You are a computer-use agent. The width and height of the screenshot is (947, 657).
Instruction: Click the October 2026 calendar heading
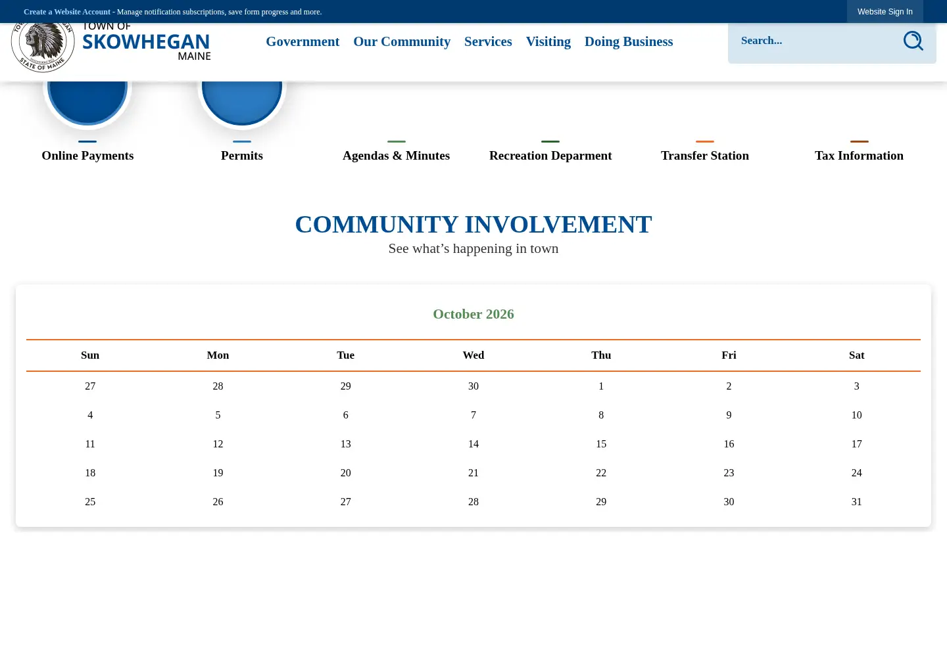(473, 314)
